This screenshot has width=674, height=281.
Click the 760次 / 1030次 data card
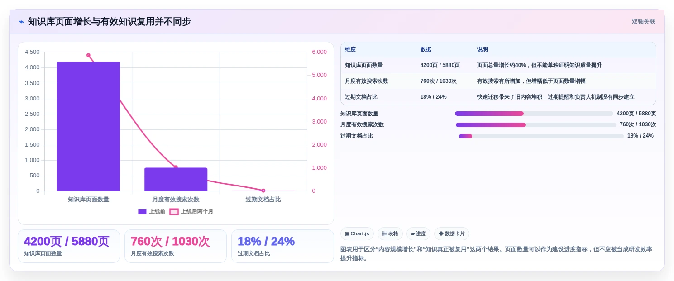176,246
